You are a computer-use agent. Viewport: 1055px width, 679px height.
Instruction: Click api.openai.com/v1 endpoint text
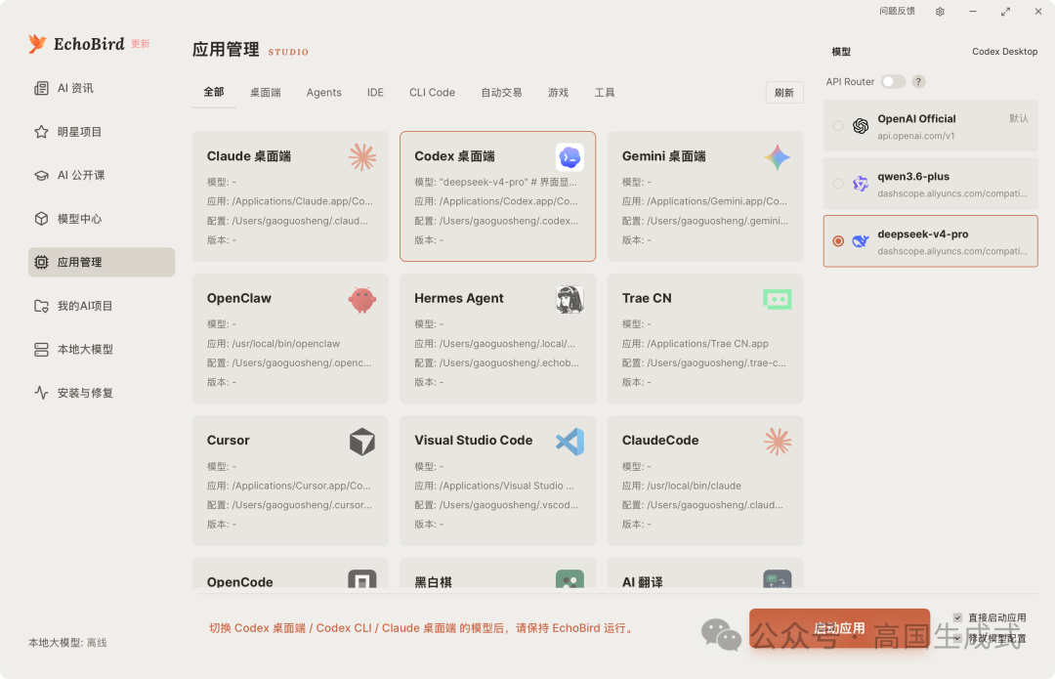point(915,136)
